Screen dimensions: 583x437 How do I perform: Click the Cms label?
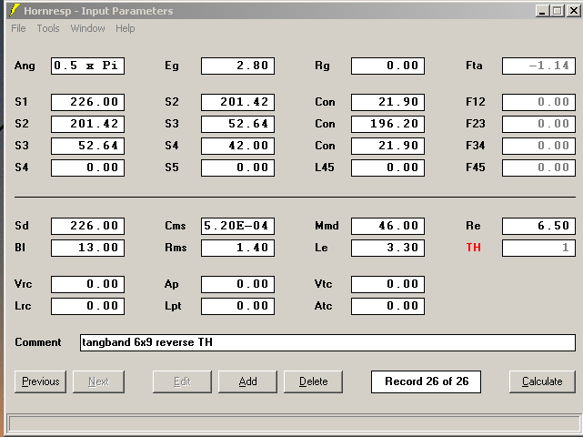[176, 226]
